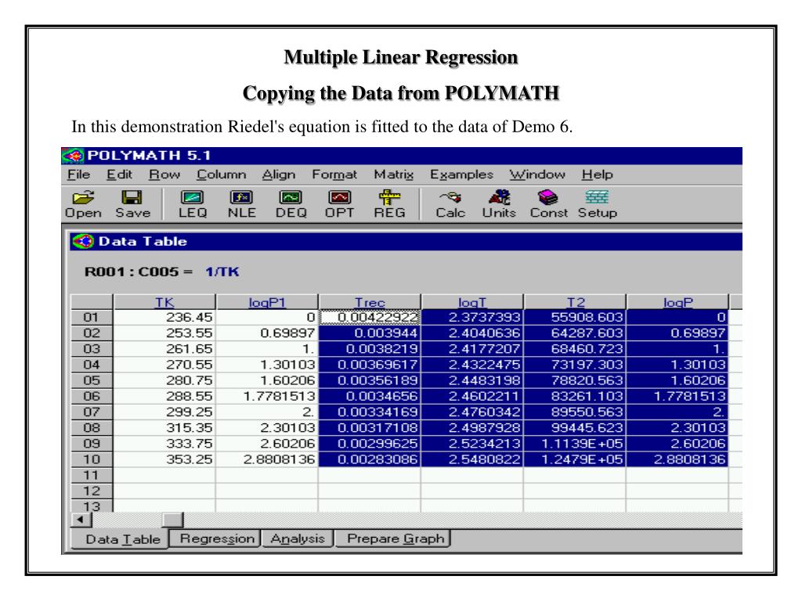This screenshot has height=601, width=802.
Task: Select row header 12
Action: click(92, 491)
